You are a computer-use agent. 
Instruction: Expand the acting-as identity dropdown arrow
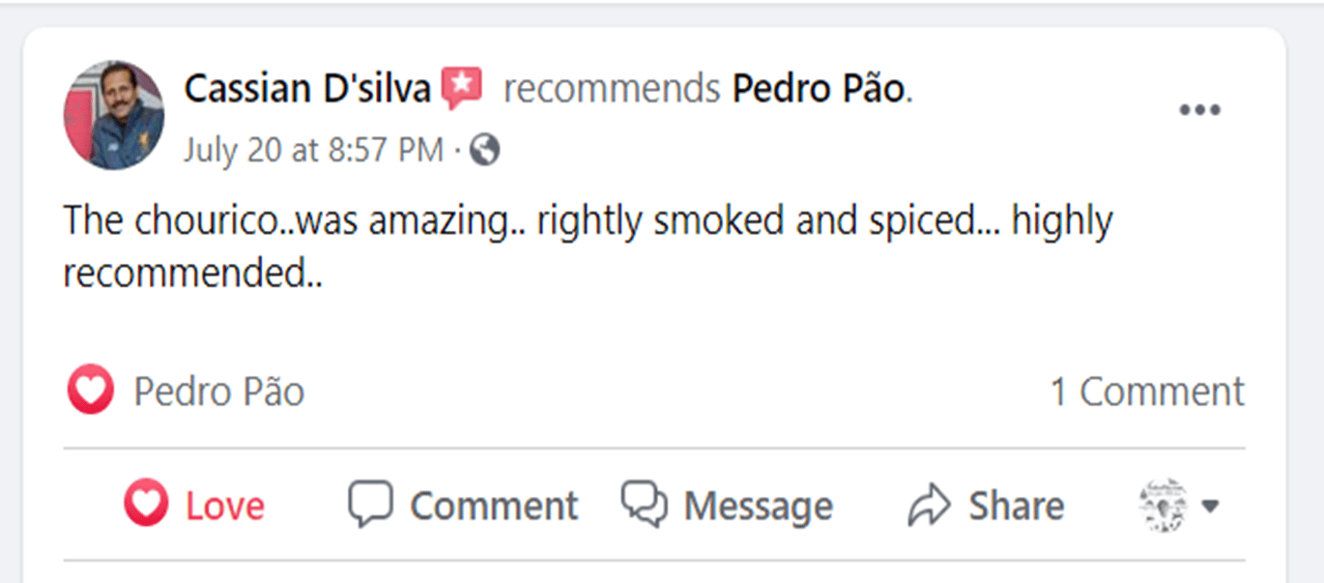(x=1209, y=506)
